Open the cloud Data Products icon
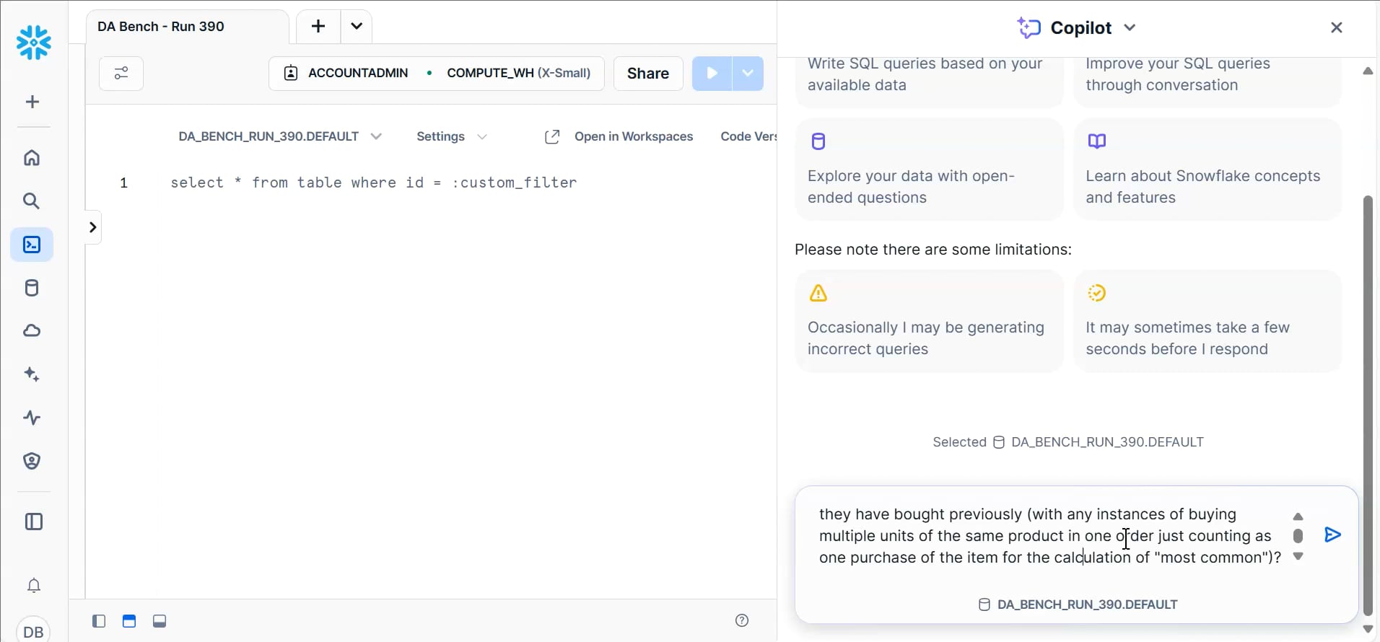1380x642 pixels. pyautogui.click(x=32, y=331)
